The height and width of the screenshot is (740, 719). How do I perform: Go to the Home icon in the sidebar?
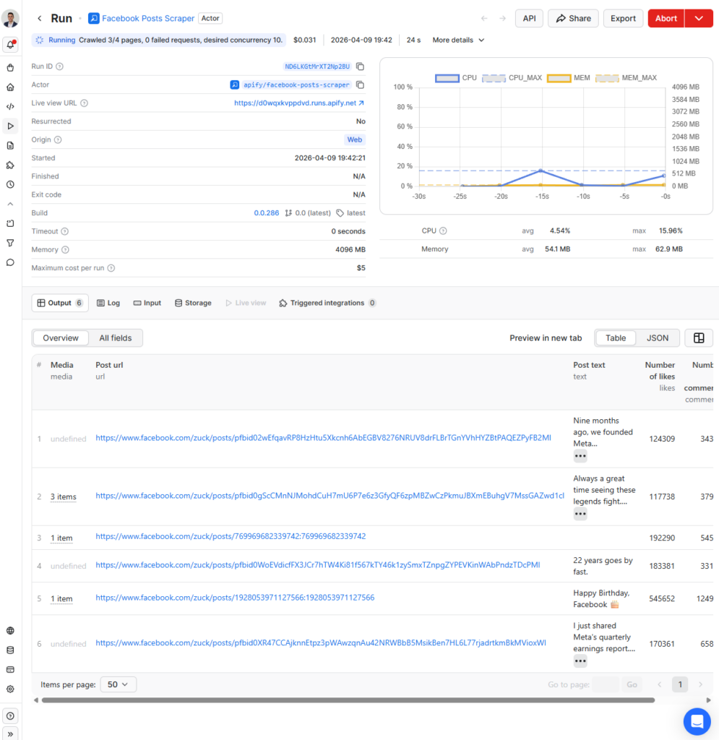10,87
